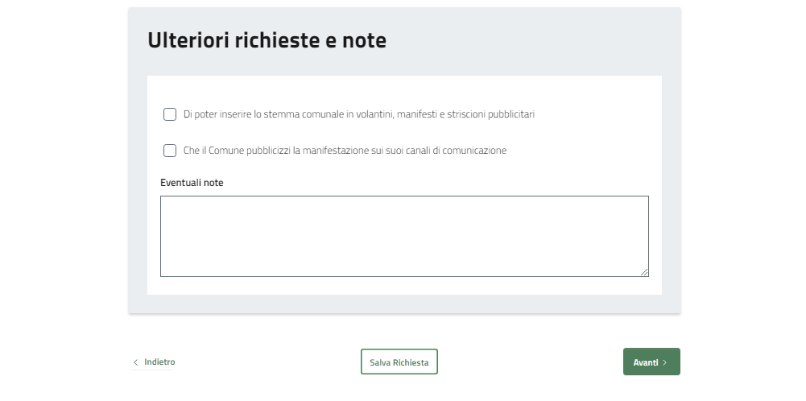Click the resize grip of the notes textarea
The image size is (806, 401).
[644, 272]
